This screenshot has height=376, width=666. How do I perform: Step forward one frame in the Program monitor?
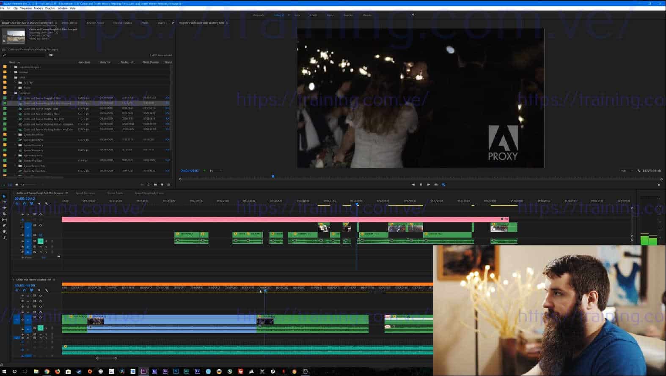tap(428, 185)
